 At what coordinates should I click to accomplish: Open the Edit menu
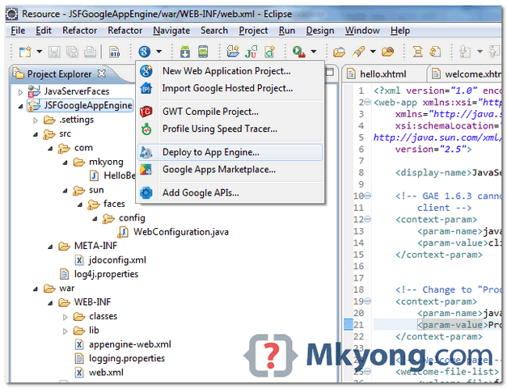click(44, 31)
